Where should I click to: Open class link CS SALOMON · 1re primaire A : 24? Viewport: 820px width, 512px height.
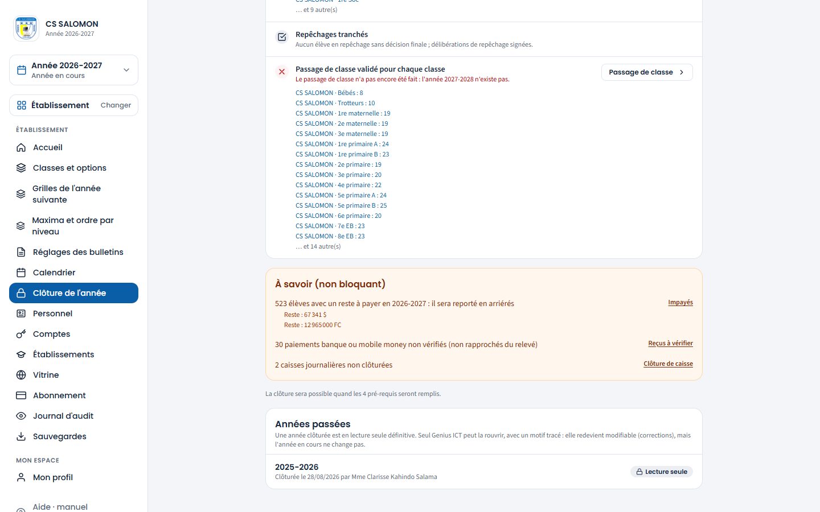[x=342, y=144]
